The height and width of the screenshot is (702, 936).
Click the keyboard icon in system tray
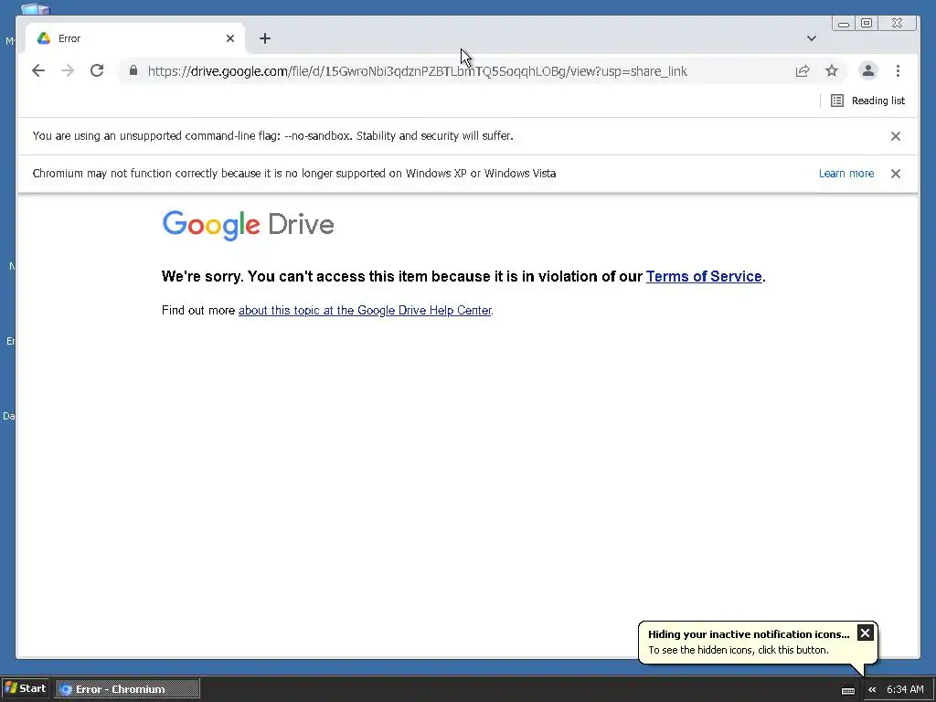click(847, 690)
